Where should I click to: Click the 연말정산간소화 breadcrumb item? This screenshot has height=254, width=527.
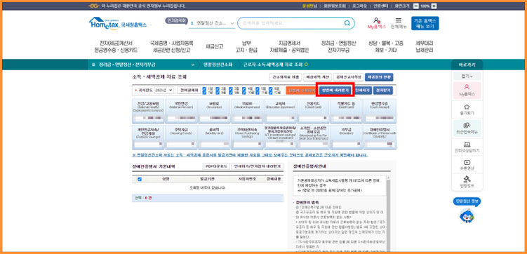click(218, 65)
